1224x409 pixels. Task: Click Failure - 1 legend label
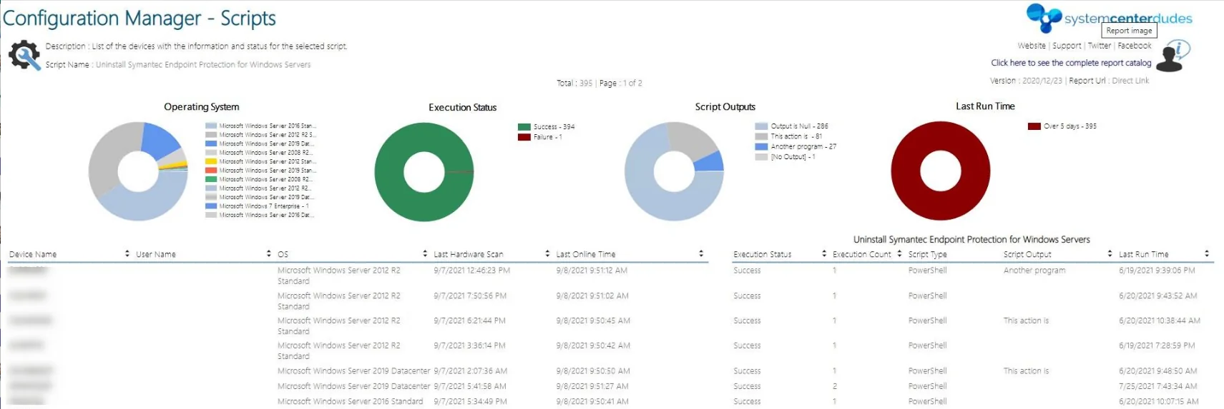547,137
